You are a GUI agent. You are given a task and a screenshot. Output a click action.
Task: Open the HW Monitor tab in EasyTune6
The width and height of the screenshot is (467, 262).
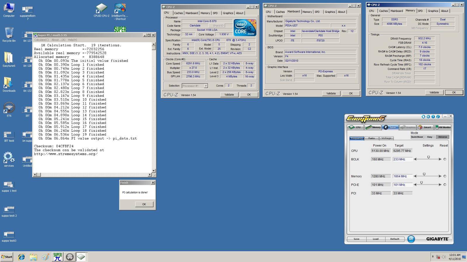(443, 127)
